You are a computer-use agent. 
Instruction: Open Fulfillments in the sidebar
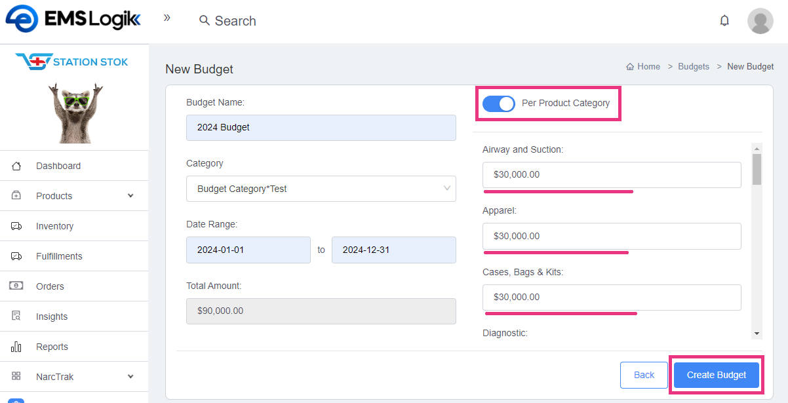pos(59,256)
